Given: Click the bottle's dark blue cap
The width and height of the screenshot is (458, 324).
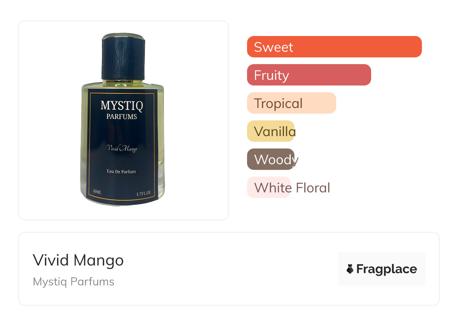Looking at the screenshot, I should coord(123,56).
